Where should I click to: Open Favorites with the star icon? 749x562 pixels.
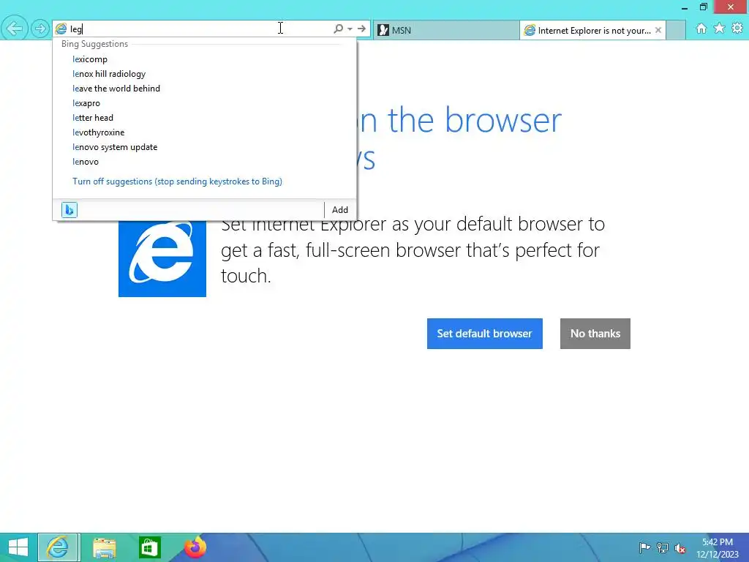(x=720, y=29)
